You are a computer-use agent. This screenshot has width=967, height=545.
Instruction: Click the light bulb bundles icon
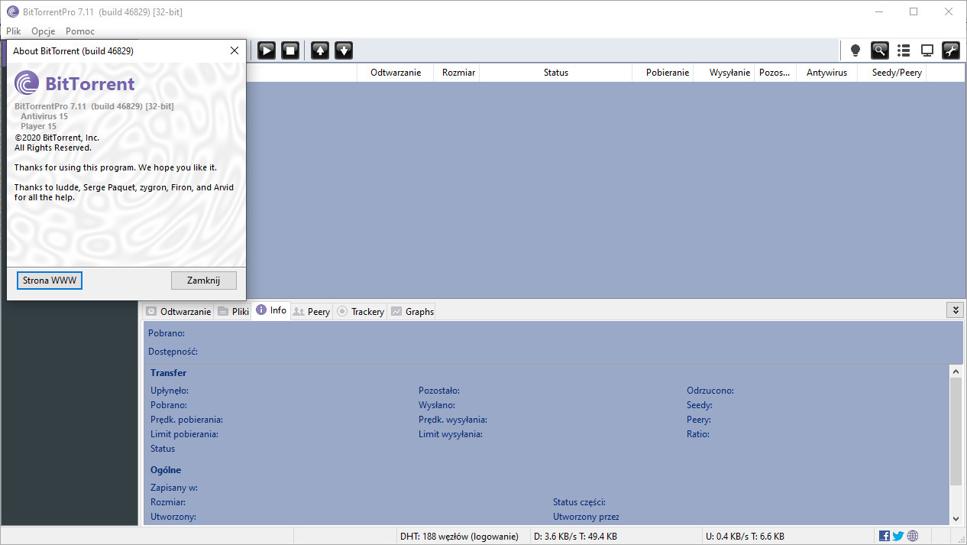coord(855,50)
